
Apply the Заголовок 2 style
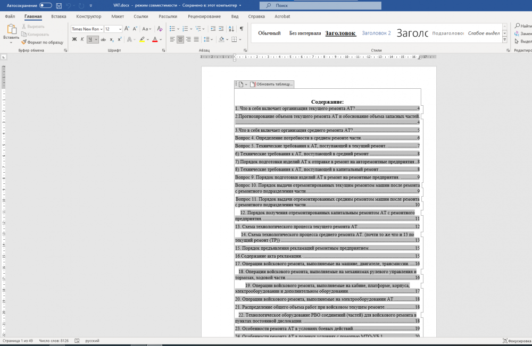(376, 33)
